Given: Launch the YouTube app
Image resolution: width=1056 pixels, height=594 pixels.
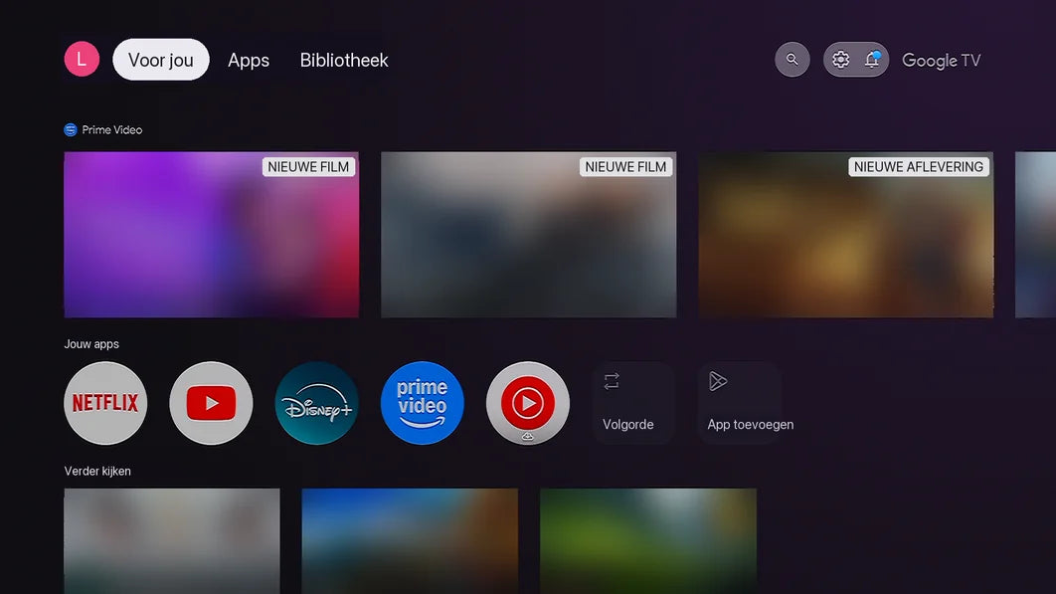Looking at the screenshot, I should point(211,403).
